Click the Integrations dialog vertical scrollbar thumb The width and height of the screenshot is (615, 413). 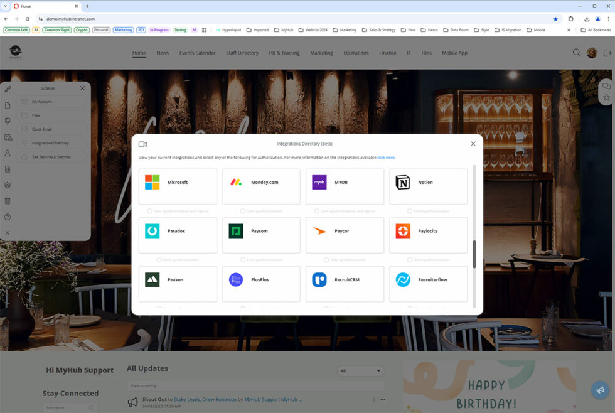(x=474, y=254)
